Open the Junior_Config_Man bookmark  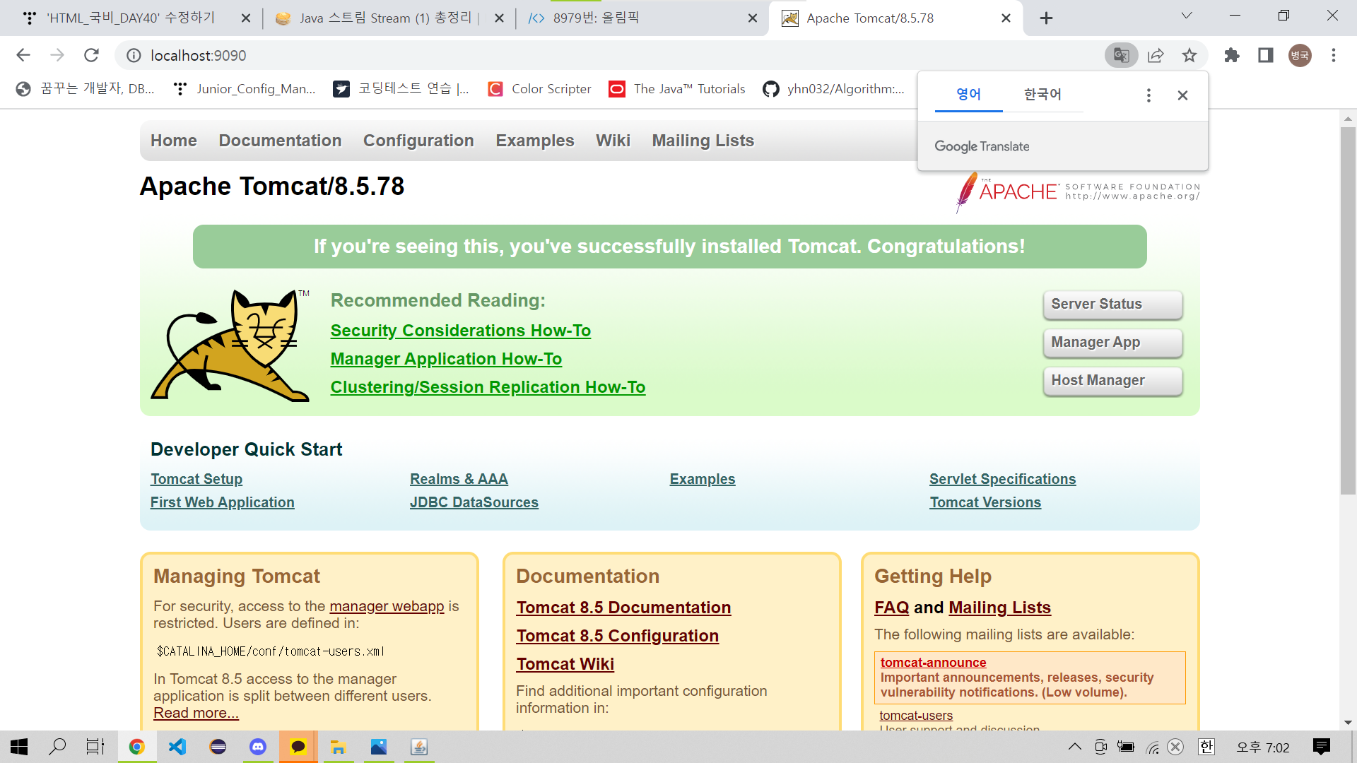(245, 89)
